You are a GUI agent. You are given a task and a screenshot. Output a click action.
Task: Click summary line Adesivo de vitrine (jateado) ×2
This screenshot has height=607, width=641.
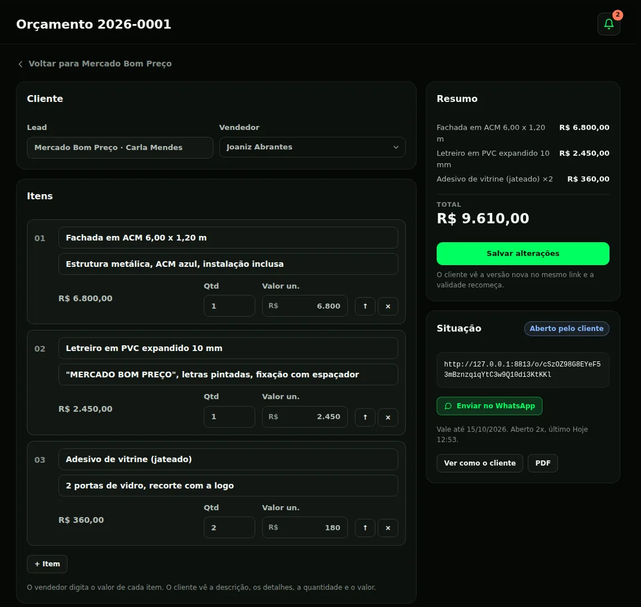pyautogui.click(x=494, y=179)
